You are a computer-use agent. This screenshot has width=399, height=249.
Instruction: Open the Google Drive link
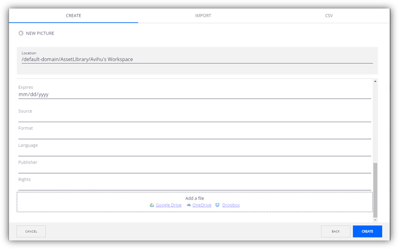tap(168, 205)
